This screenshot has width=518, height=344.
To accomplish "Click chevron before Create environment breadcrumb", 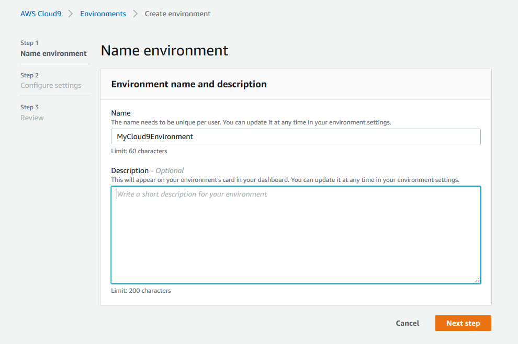I will click(x=135, y=14).
